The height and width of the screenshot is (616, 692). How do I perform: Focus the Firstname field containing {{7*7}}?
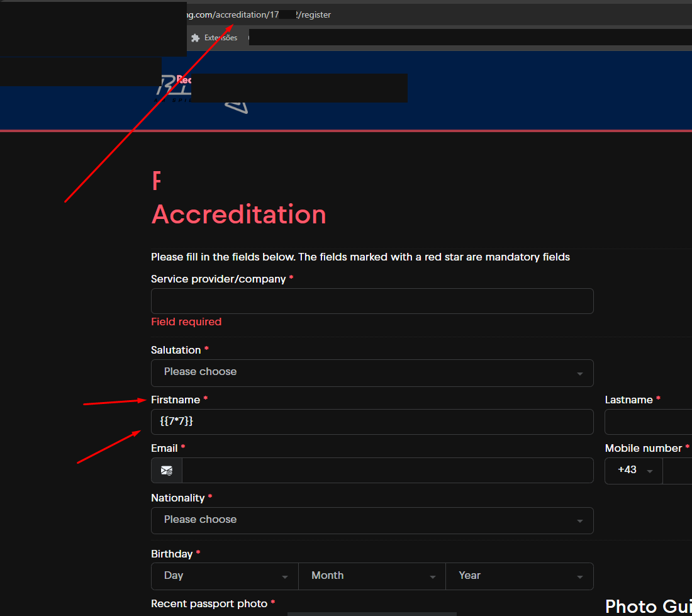[372, 422]
